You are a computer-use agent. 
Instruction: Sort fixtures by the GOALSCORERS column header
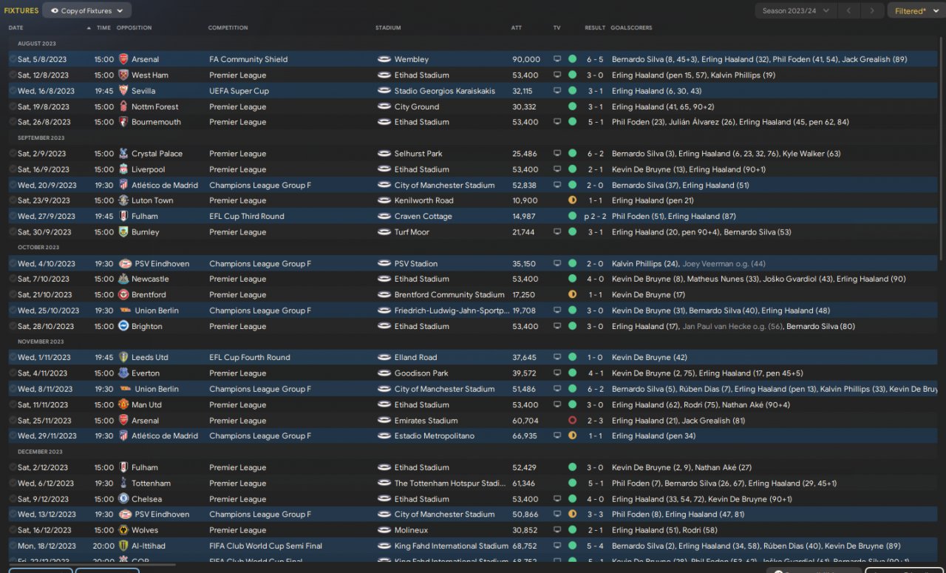click(631, 28)
